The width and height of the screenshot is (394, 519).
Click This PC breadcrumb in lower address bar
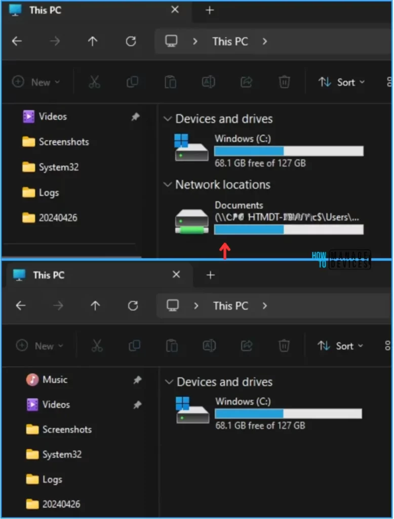[230, 306]
